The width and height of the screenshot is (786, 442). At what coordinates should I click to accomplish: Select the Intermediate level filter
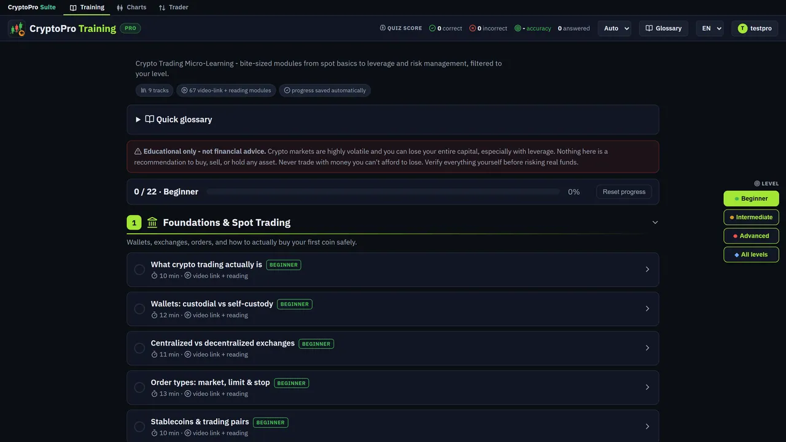(x=751, y=217)
